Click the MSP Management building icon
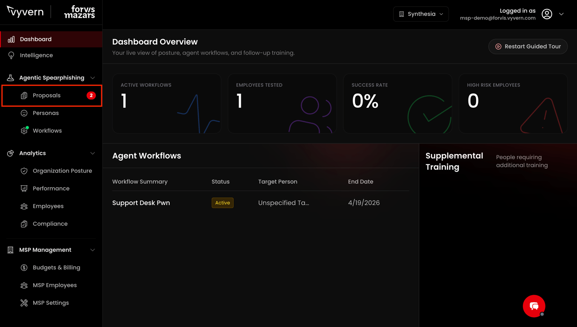The image size is (577, 327). (x=11, y=250)
